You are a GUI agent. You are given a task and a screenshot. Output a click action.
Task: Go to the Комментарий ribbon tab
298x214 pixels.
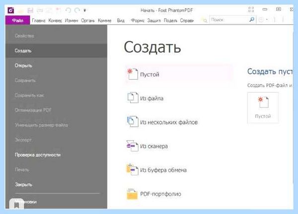point(104,20)
